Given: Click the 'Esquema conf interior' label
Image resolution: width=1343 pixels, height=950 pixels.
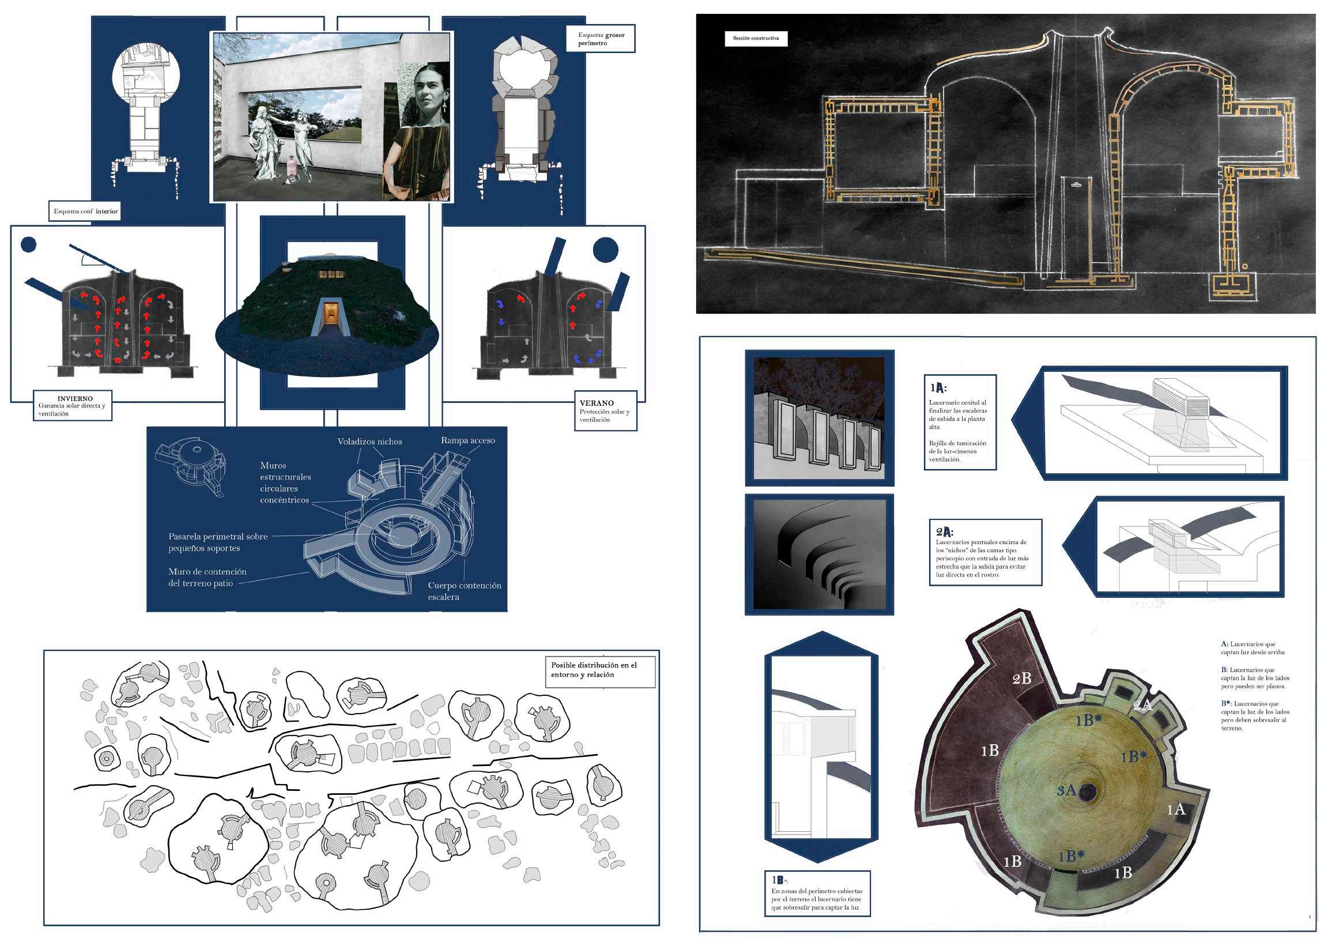Looking at the screenshot, I should (85, 211).
